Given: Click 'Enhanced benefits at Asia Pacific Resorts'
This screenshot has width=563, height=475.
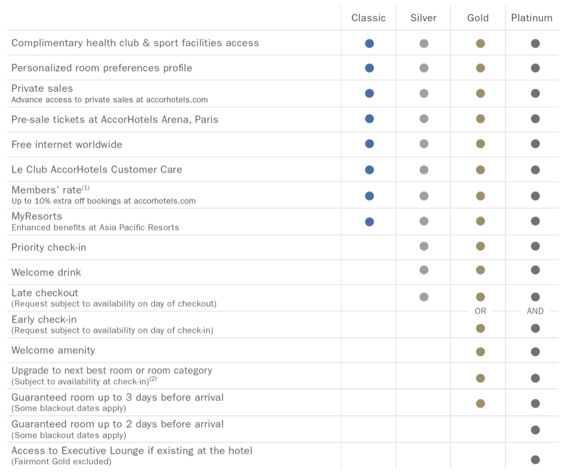Looking at the screenshot, I should click(x=95, y=228).
